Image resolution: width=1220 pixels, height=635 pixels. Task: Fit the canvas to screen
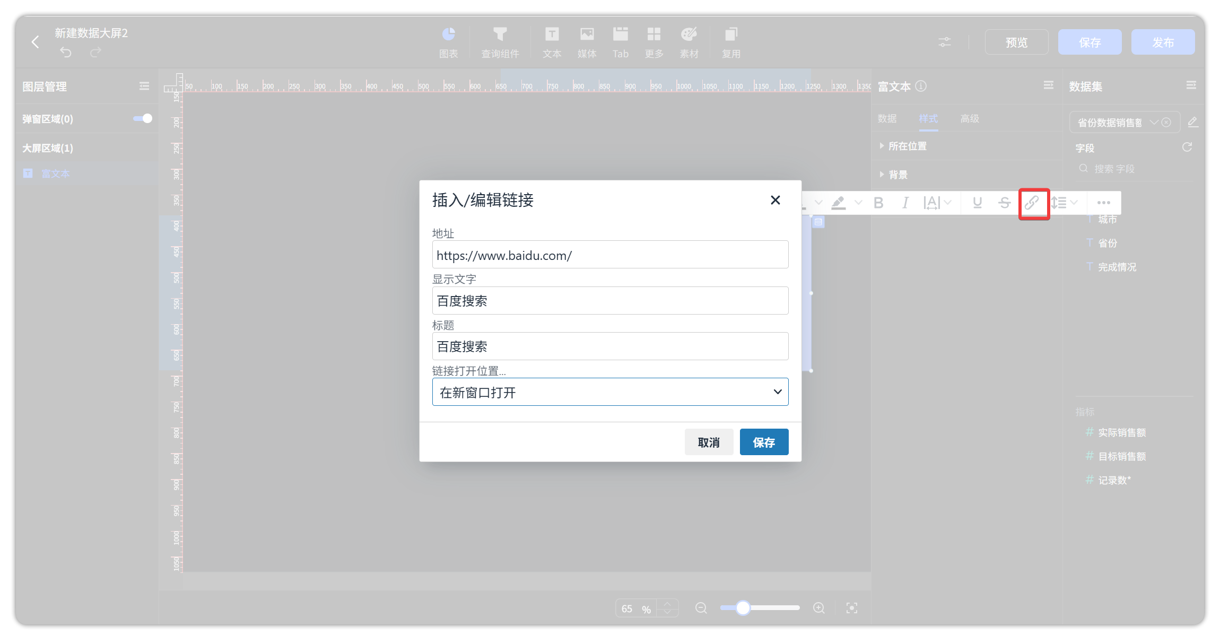(852, 608)
